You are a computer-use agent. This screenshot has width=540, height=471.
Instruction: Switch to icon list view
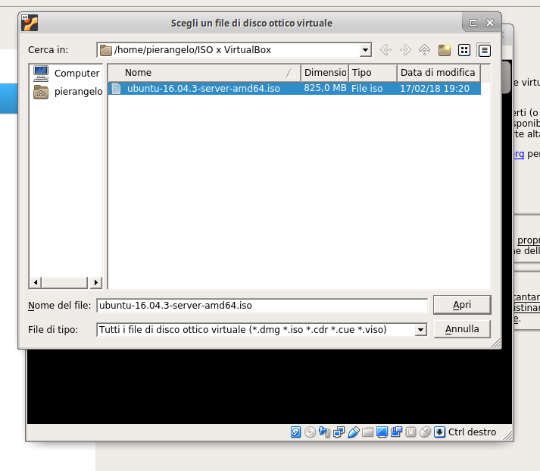point(464,50)
